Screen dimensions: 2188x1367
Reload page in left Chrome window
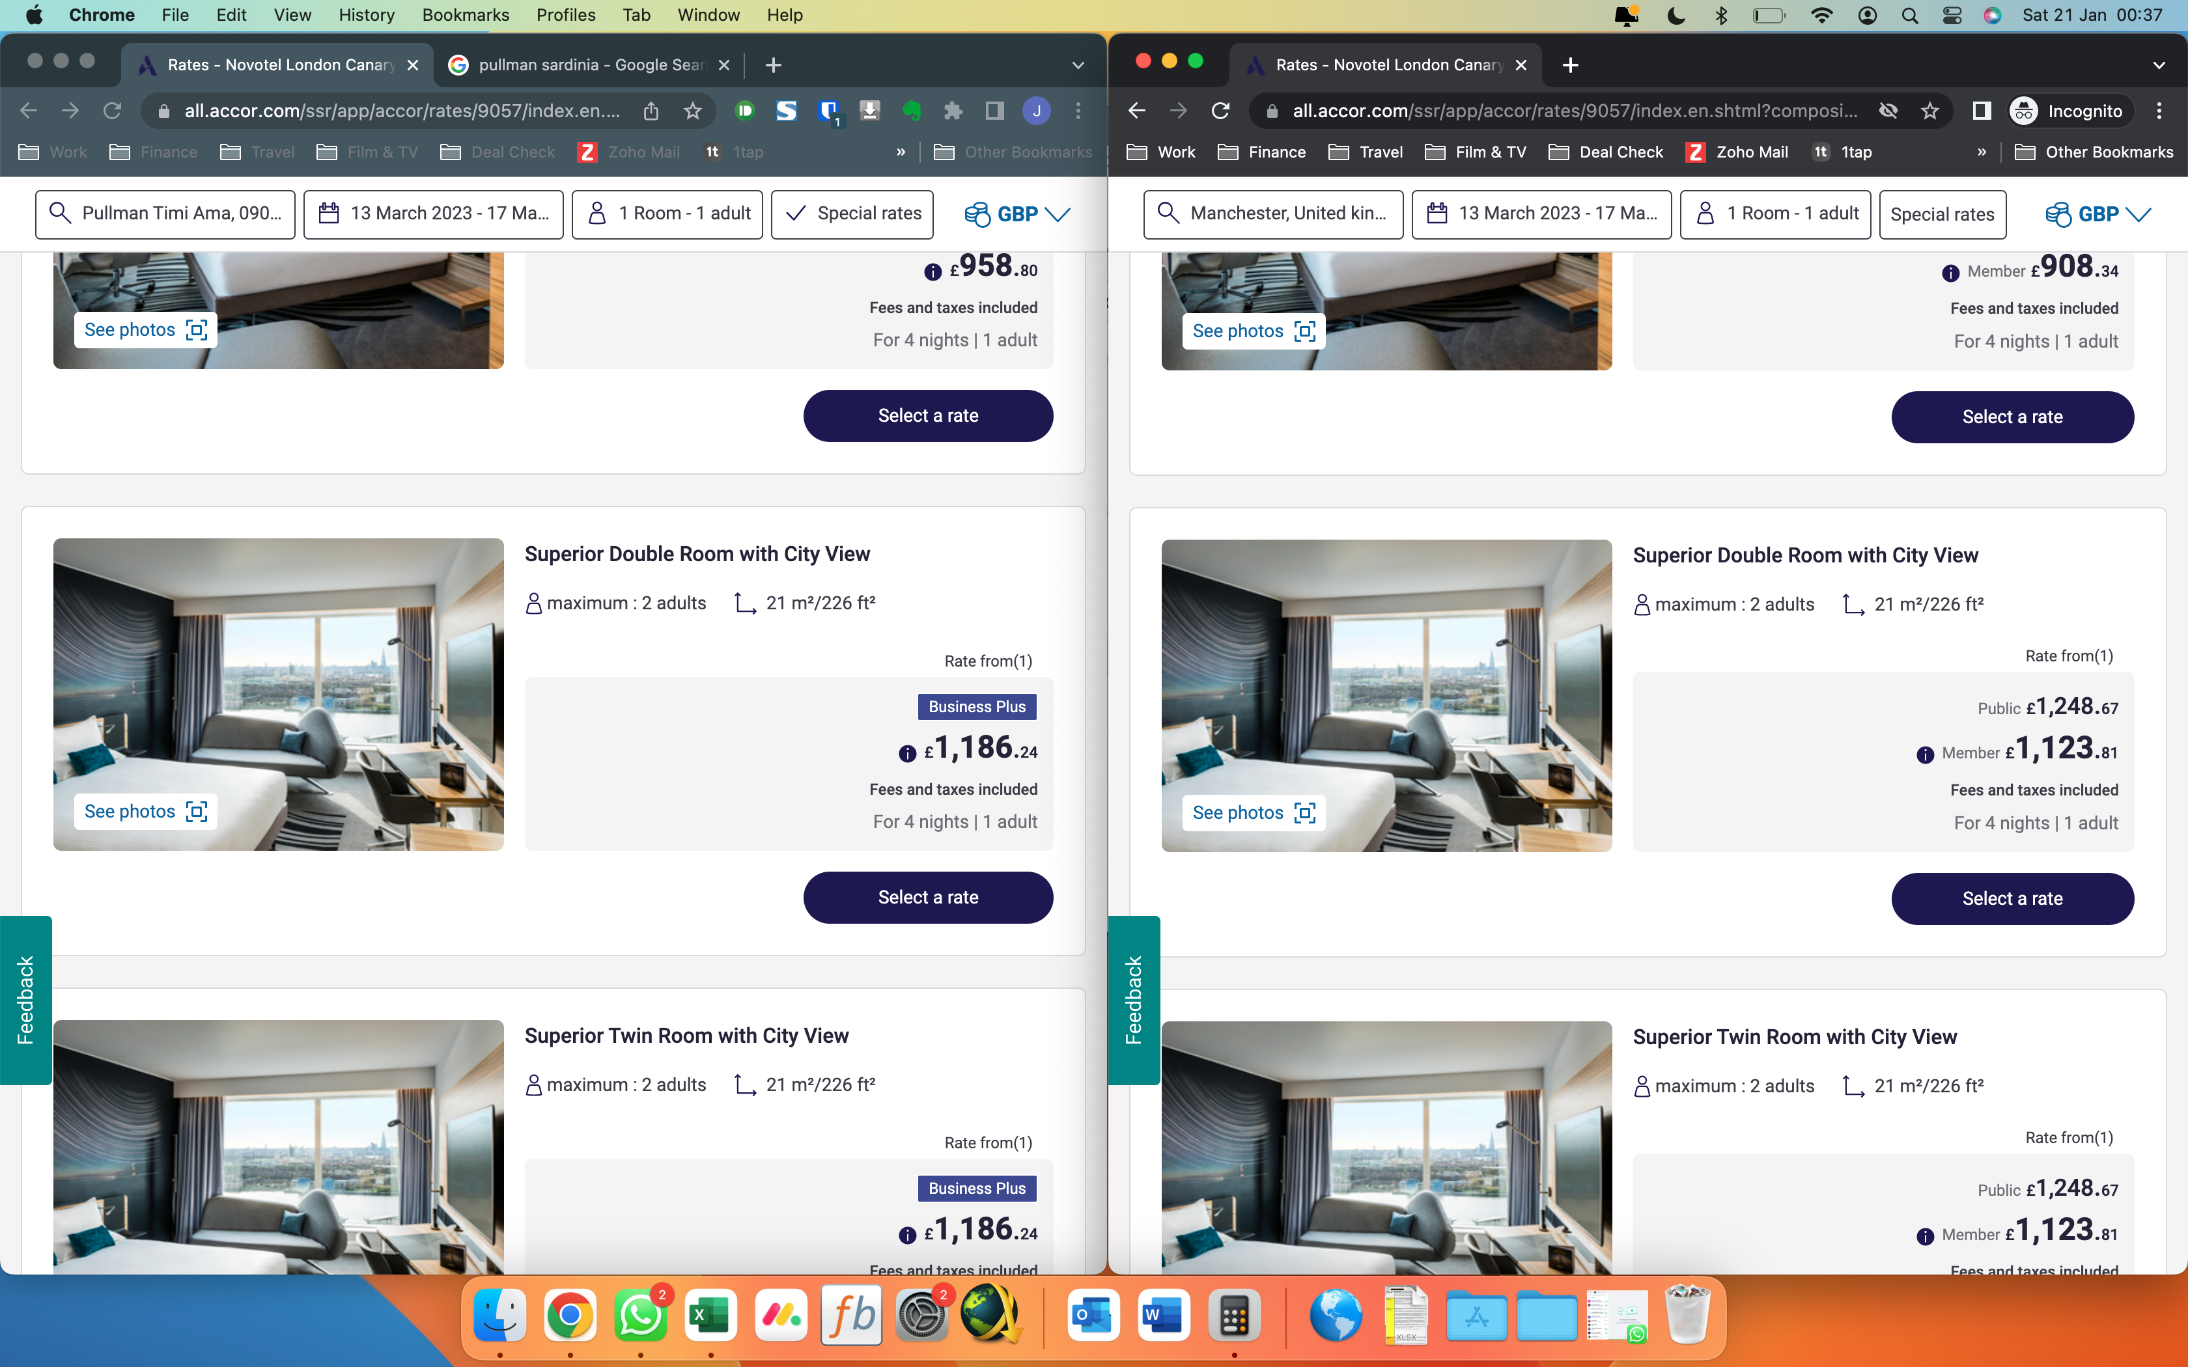(112, 110)
